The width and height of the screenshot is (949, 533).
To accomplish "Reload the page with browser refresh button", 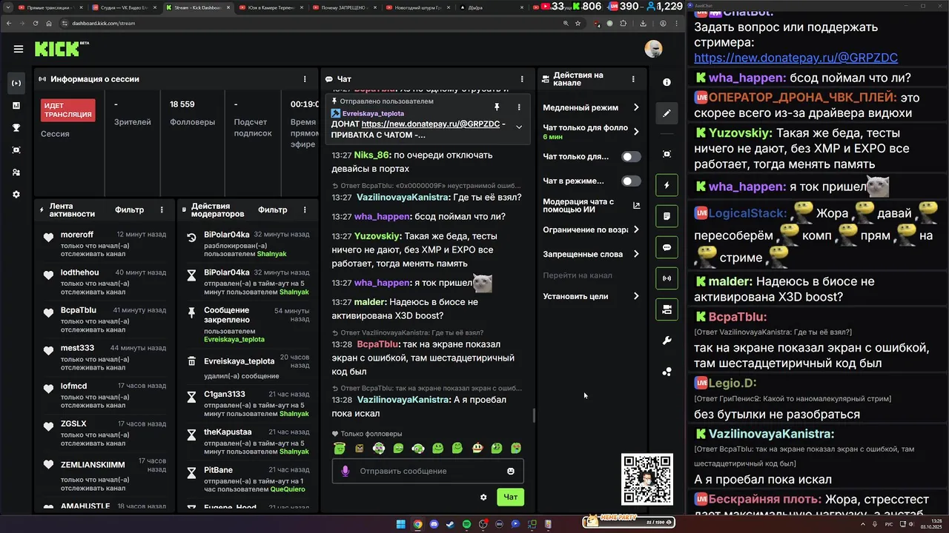I will point(35,23).
